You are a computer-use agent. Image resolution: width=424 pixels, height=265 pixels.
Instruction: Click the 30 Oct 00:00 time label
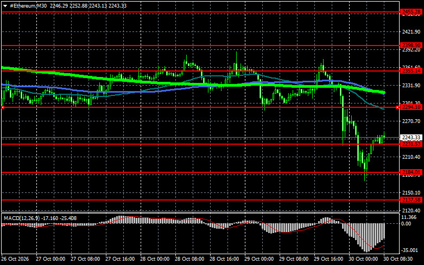pos(363,259)
